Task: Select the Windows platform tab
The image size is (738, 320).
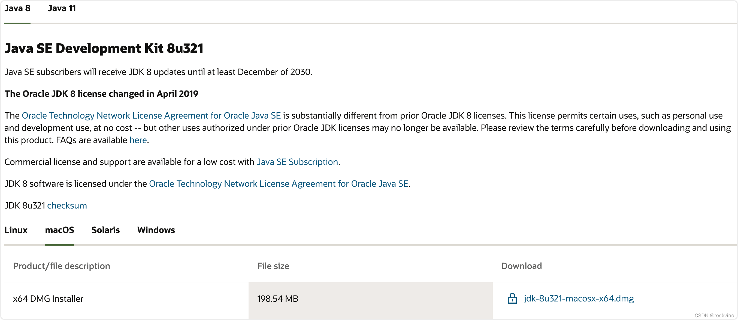Action: (156, 230)
